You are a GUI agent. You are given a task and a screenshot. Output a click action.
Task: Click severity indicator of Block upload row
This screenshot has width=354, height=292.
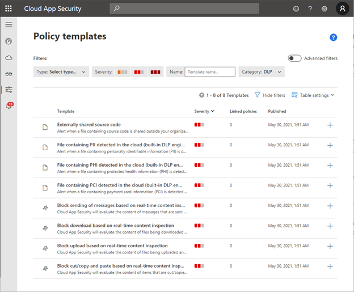coord(199,246)
